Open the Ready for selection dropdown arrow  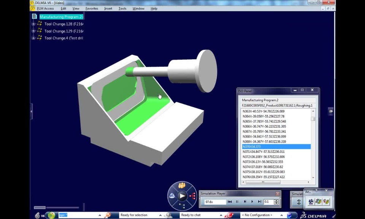[x=160, y=215]
